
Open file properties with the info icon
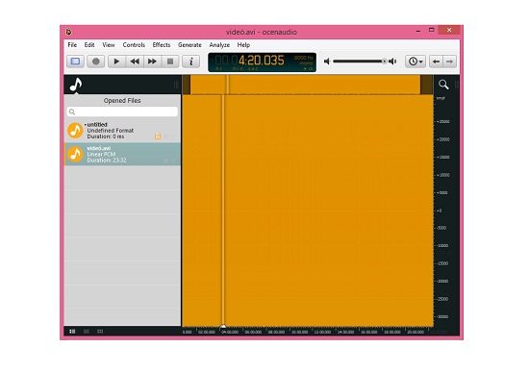coord(191,62)
